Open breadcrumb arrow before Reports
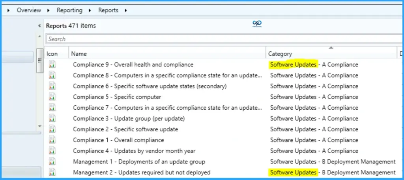Image resolution: width=404 pixels, height=180 pixels. 90,11
